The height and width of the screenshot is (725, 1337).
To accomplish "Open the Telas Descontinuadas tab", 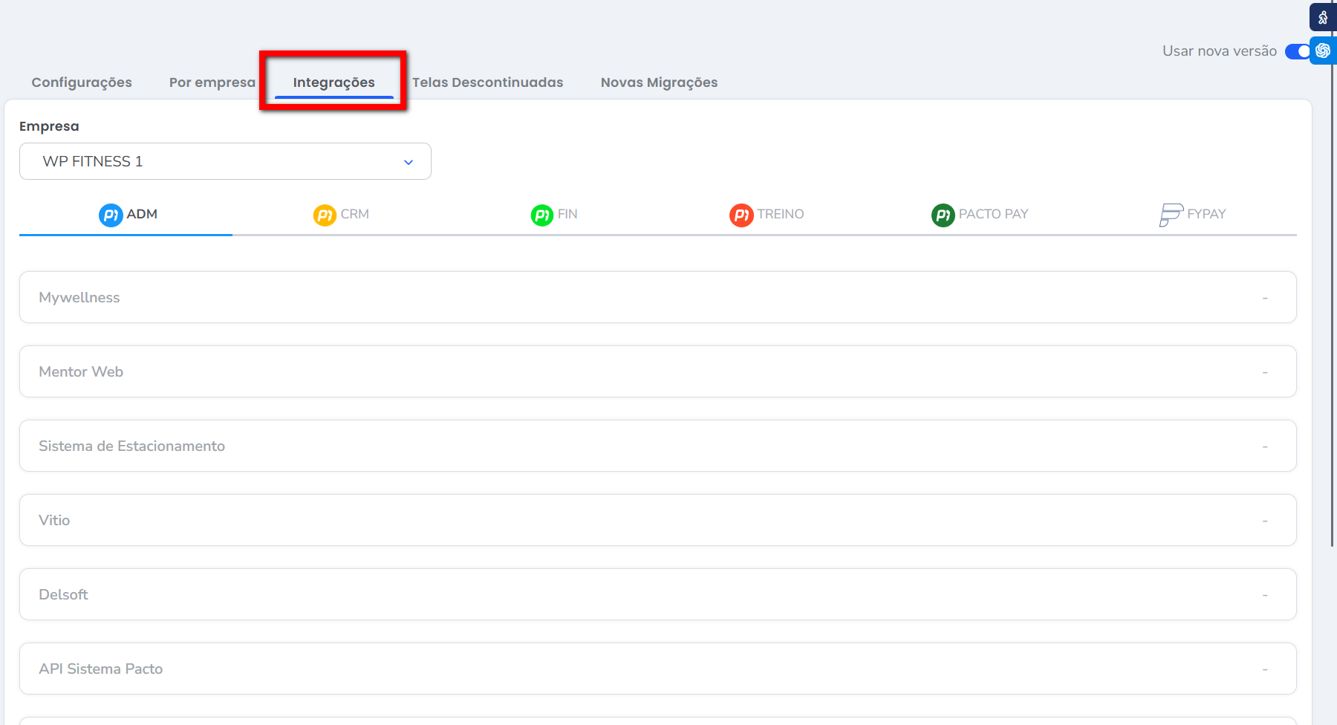I will pos(487,82).
